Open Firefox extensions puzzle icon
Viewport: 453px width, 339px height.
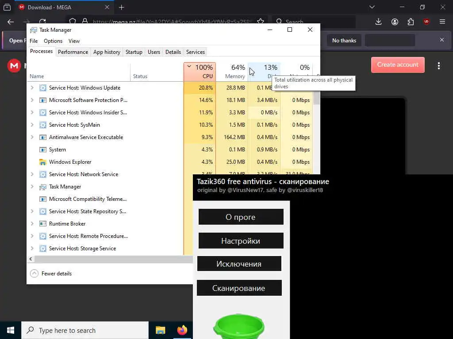411,22
